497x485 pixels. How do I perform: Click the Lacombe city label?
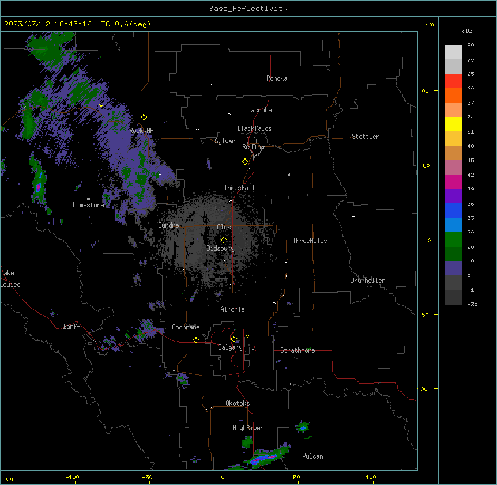pyautogui.click(x=259, y=110)
